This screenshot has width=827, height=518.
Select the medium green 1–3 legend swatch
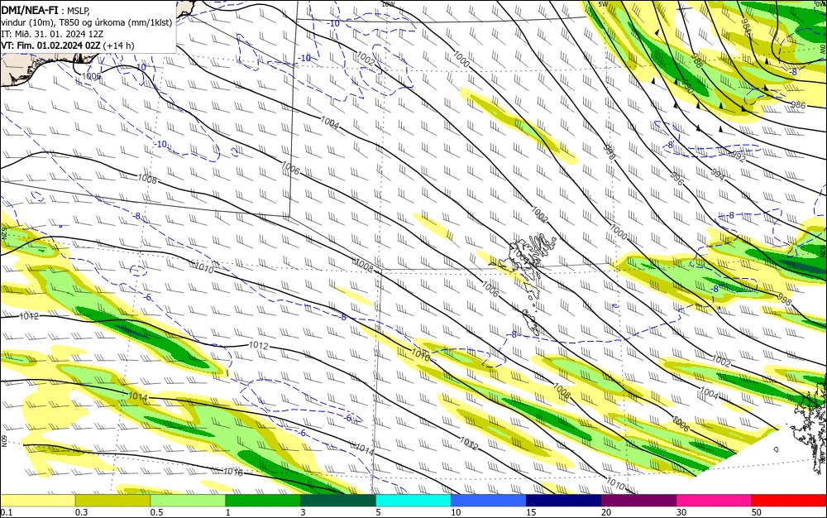[x=263, y=501]
